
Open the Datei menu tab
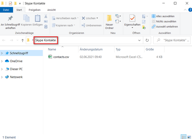pyautogui.click(x=6, y=10)
